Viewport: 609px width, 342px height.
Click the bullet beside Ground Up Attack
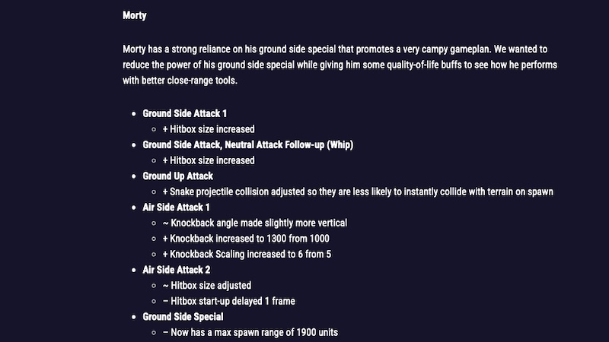point(134,176)
